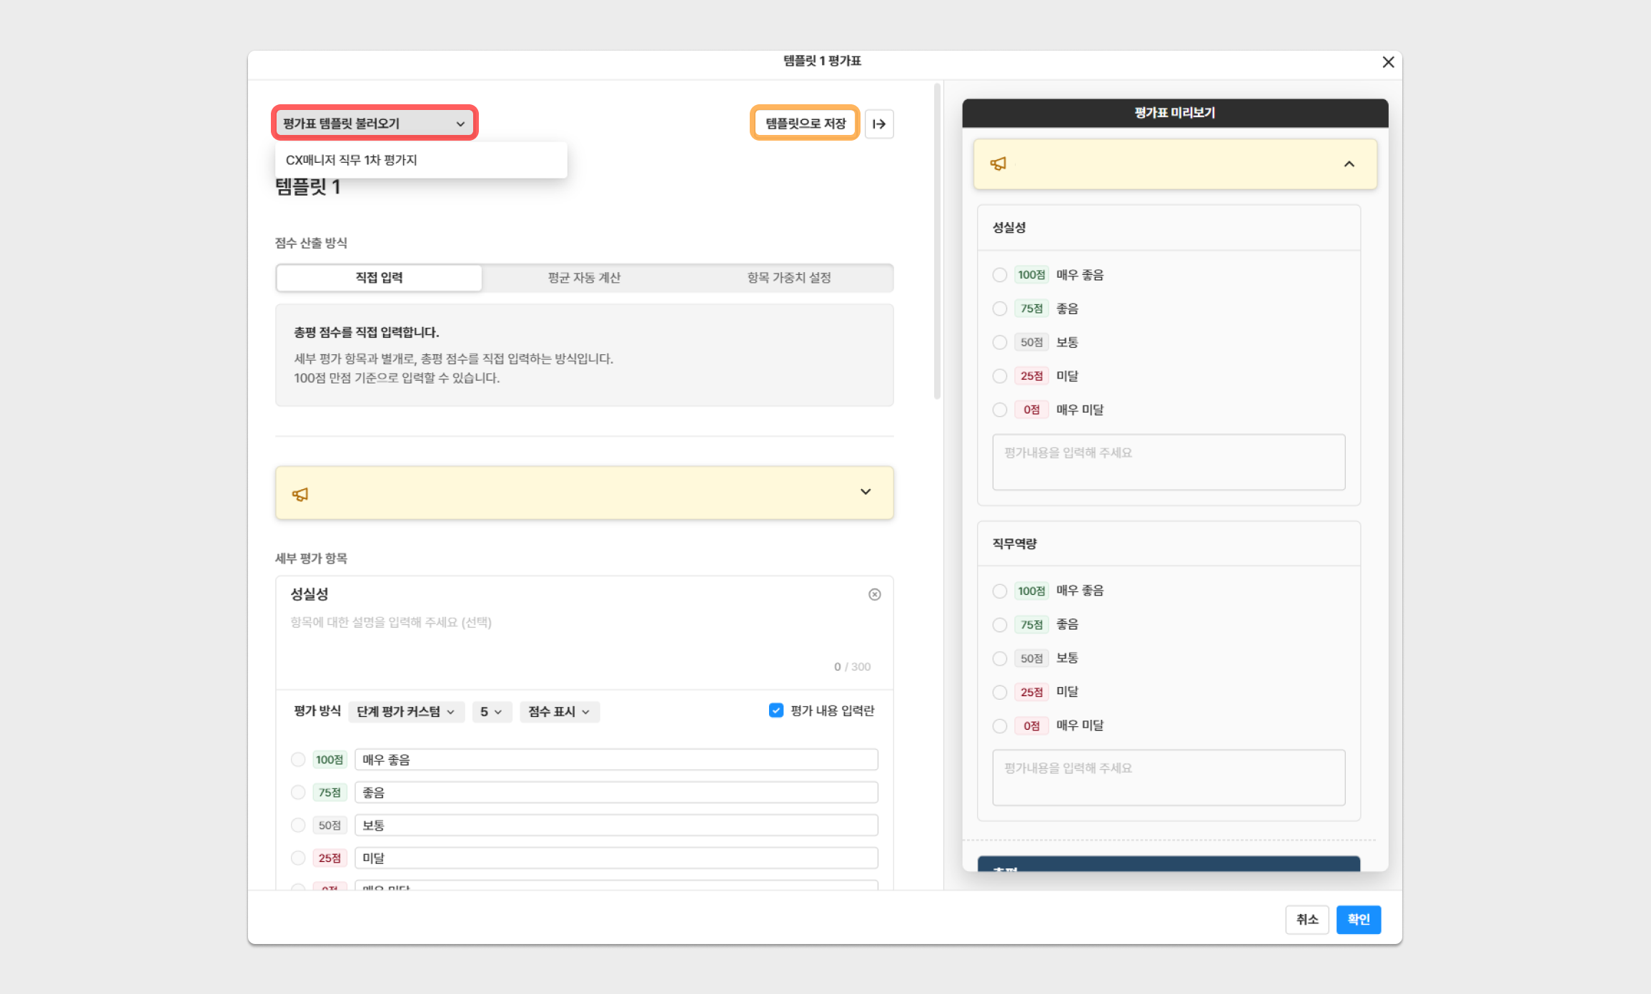Image resolution: width=1651 pixels, height=994 pixels.
Task: Close the 템플릿 1 평가표 dialog with the X icon
Action: pyautogui.click(x=1388, y=62)
